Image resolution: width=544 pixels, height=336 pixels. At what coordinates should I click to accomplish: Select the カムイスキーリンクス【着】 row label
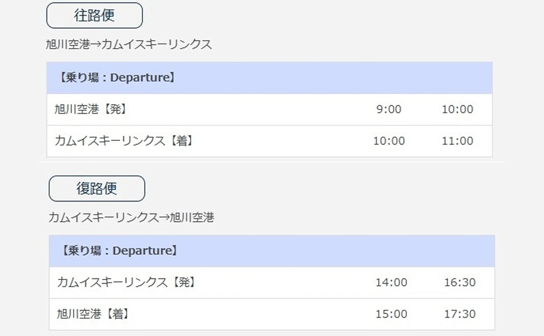(123, 141)
